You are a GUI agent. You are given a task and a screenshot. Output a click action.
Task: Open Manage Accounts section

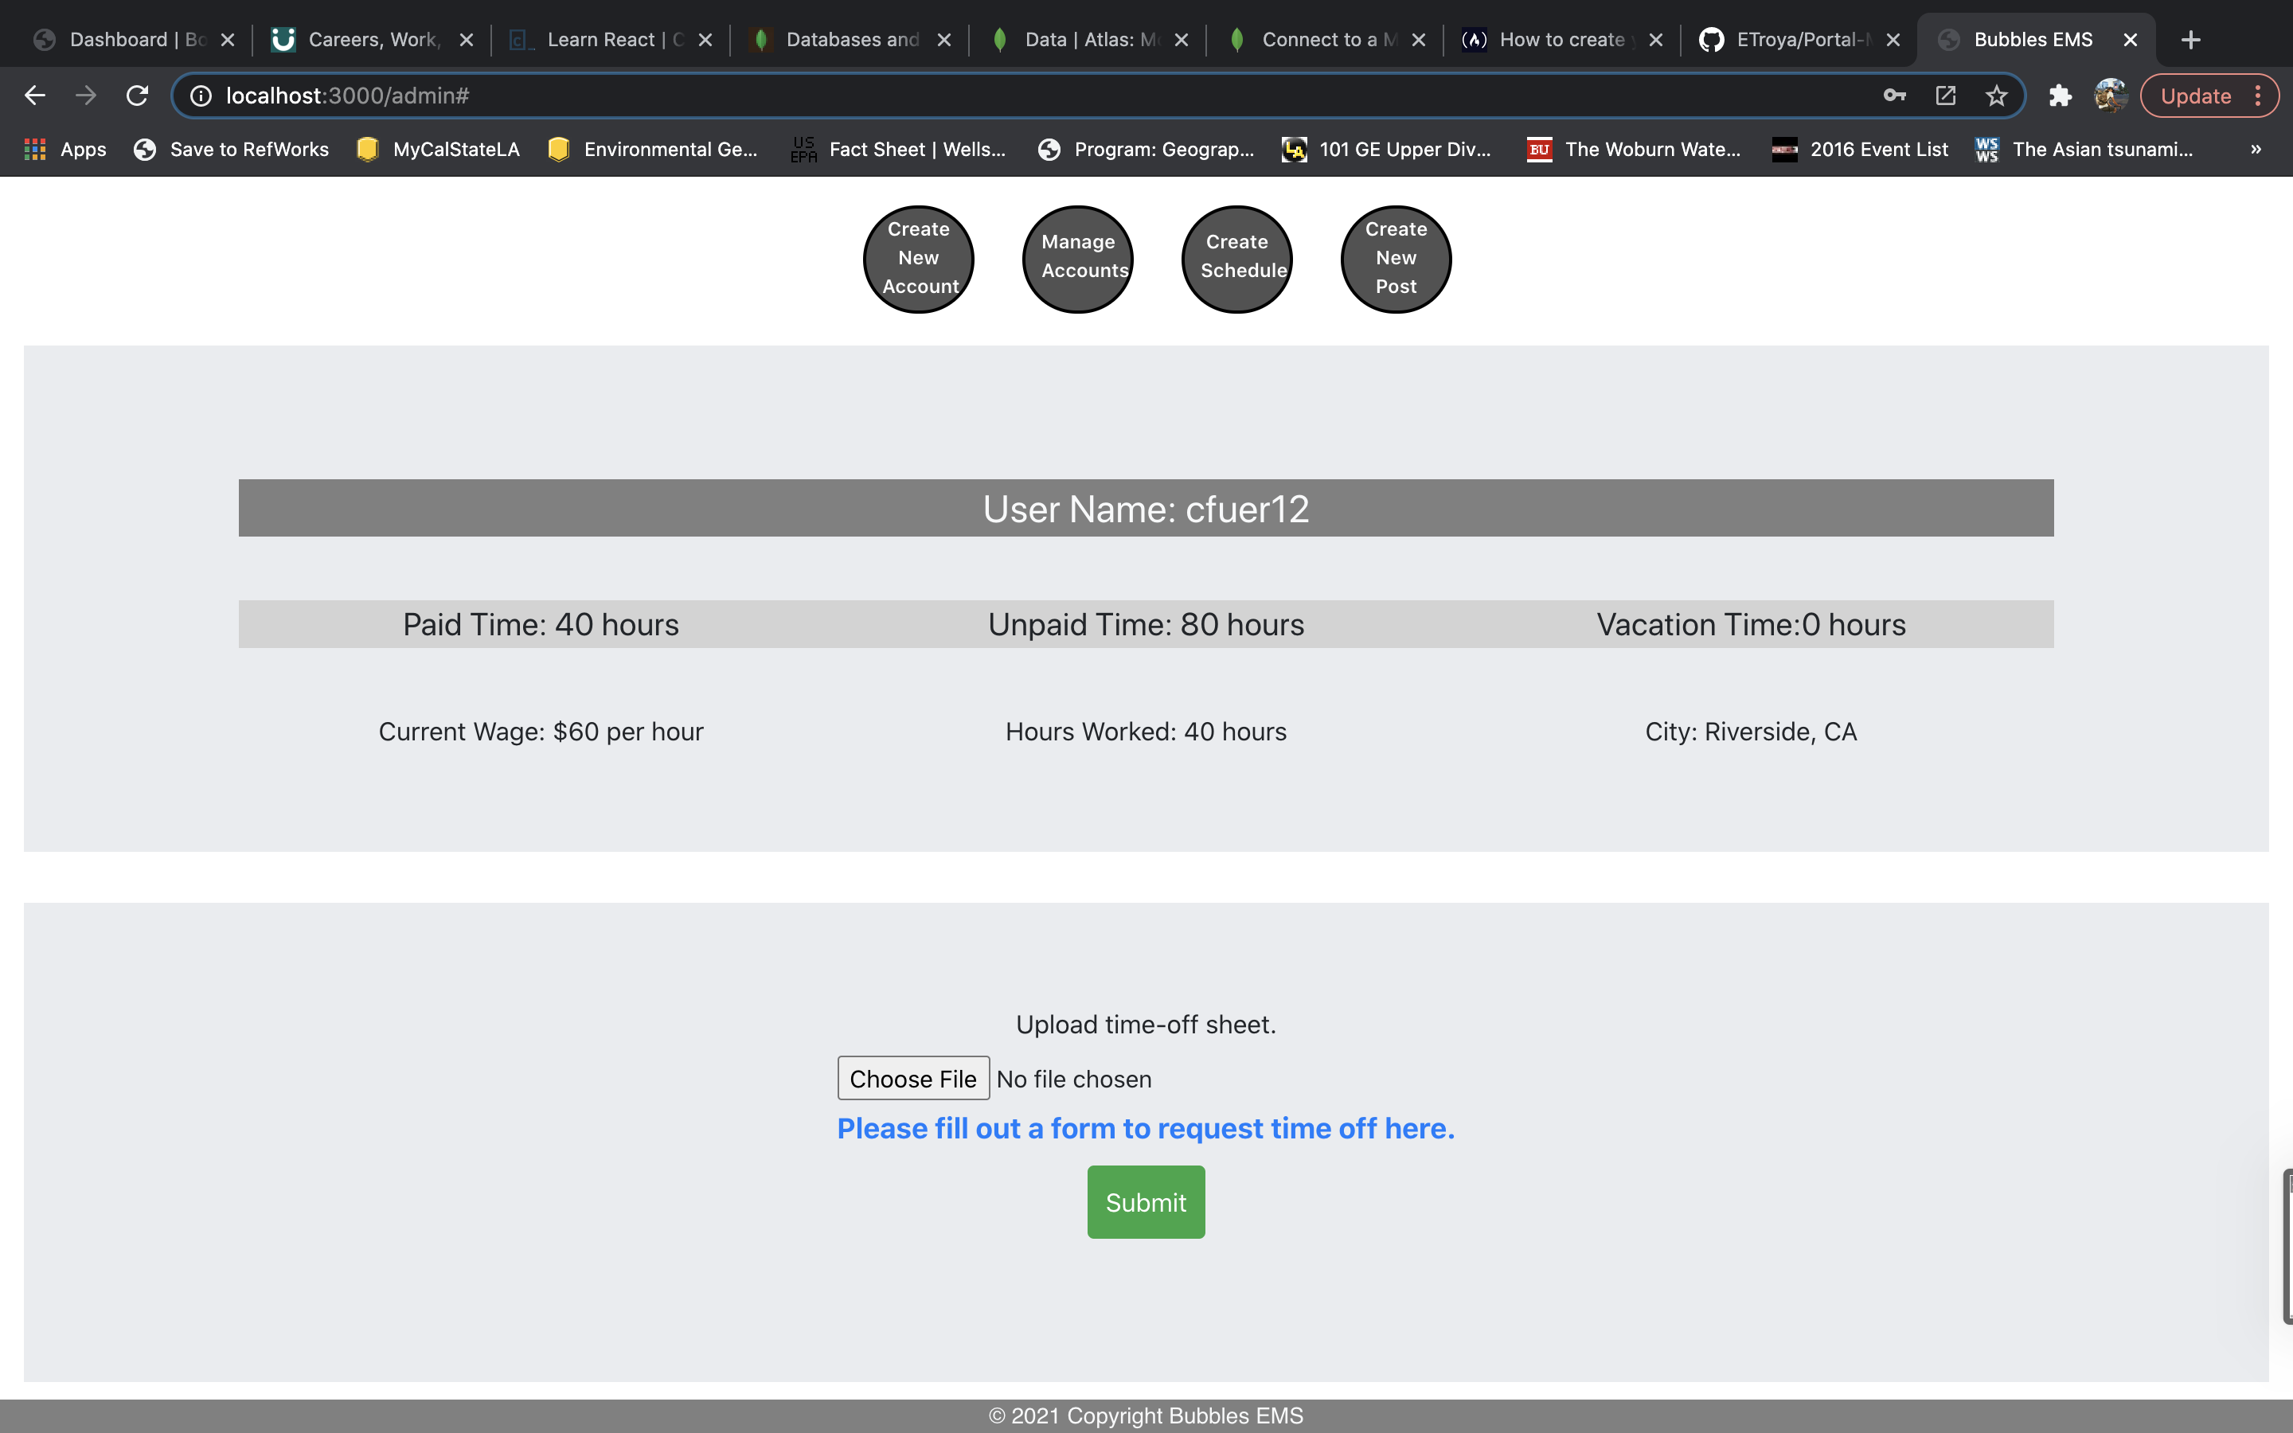coord(1077,259)
